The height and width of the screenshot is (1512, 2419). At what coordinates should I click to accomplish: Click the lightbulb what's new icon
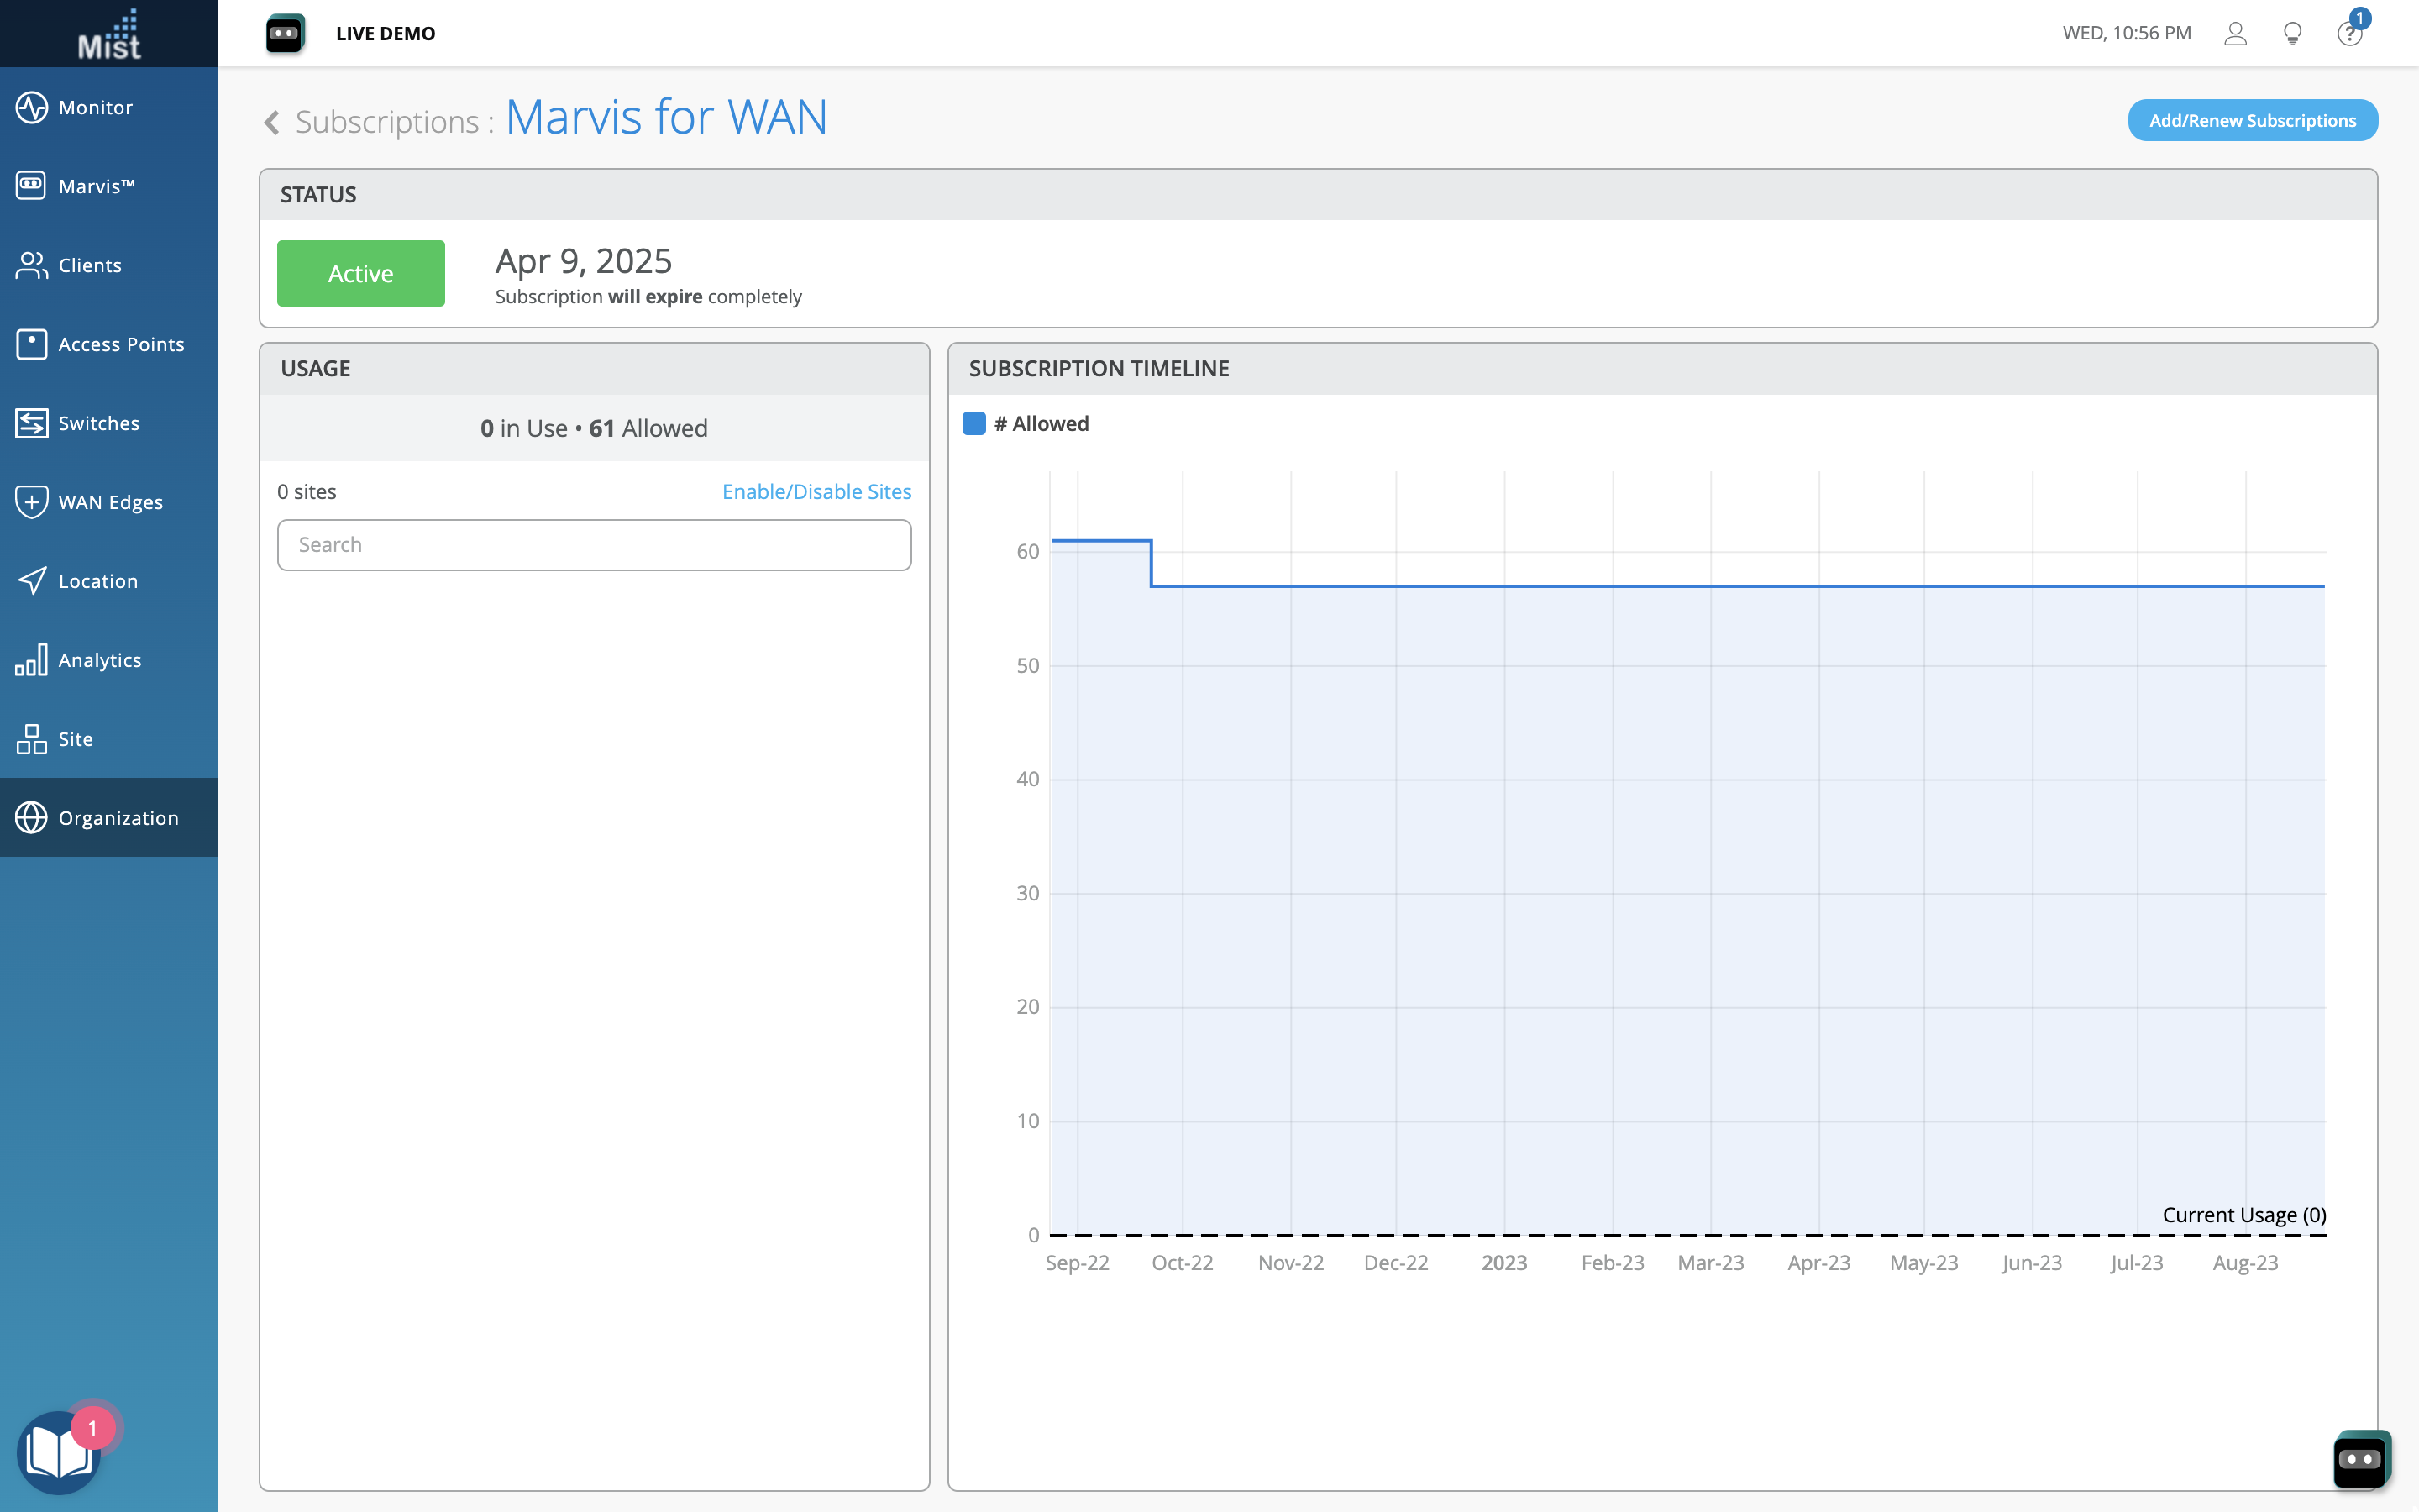tap(2292, 34)
